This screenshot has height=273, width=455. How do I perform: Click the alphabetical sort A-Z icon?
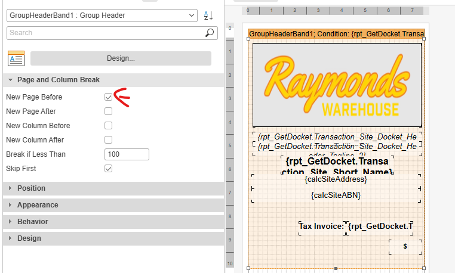[208, 15]
